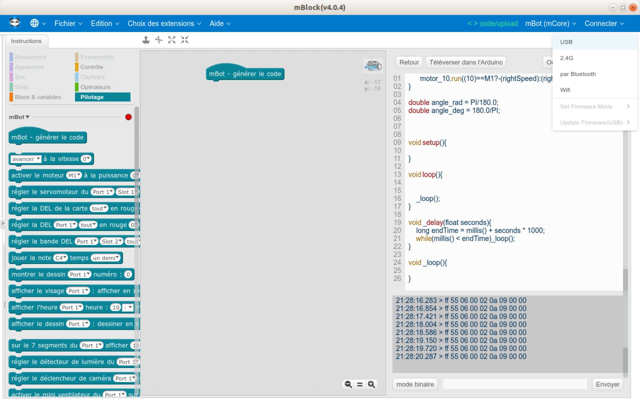Screen dimensions: 640x399
Task: Switch to the Instructions tab
Action: tap(26, 41)
